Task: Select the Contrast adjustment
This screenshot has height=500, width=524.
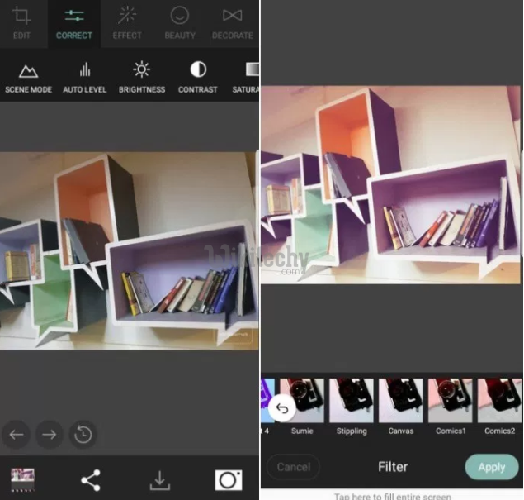Action: click(198, 77)
